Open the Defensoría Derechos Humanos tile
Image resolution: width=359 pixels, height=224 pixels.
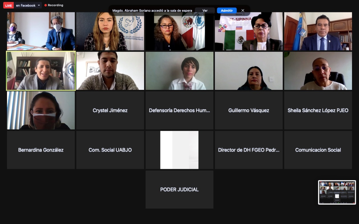(x=179, y=110)
